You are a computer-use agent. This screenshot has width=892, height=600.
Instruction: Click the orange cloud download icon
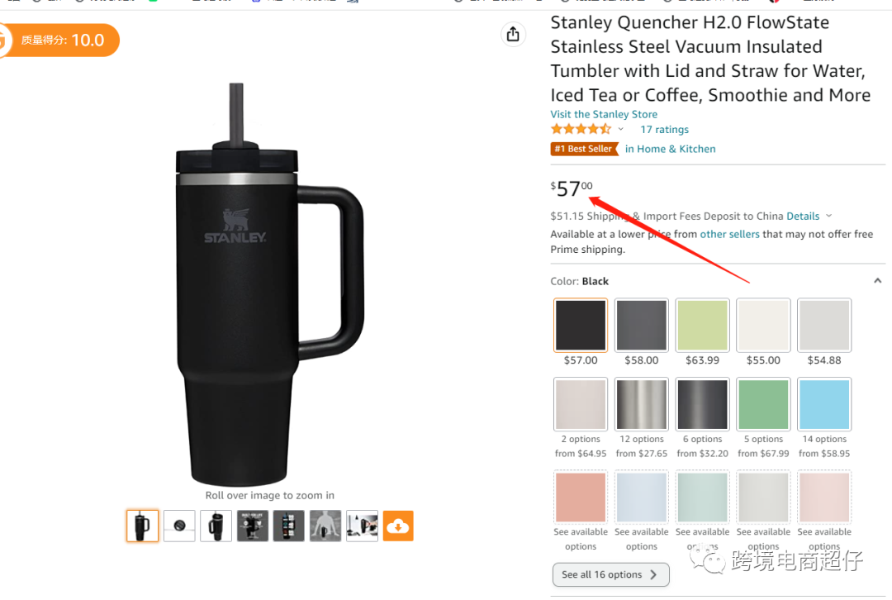click(398, 526)
